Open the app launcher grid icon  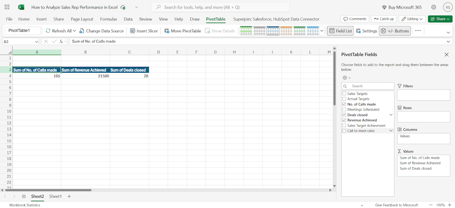pos(7,7)
